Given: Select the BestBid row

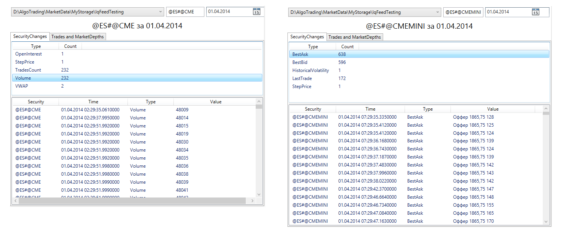Looking at the screenshot, I should (x=300, y=62).
